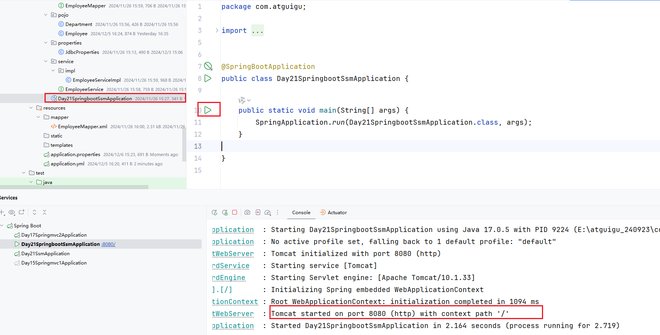This screenshot has width=660, height=335.
Task: Click the JdbcProperties class icon
Action: click(61, 52)
